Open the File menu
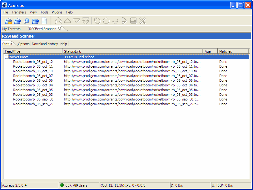Image resolution: width=253 pixels, height=190 pixels. click(x=5, y=12)
